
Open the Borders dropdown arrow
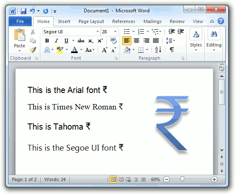(x=147, y=49)
